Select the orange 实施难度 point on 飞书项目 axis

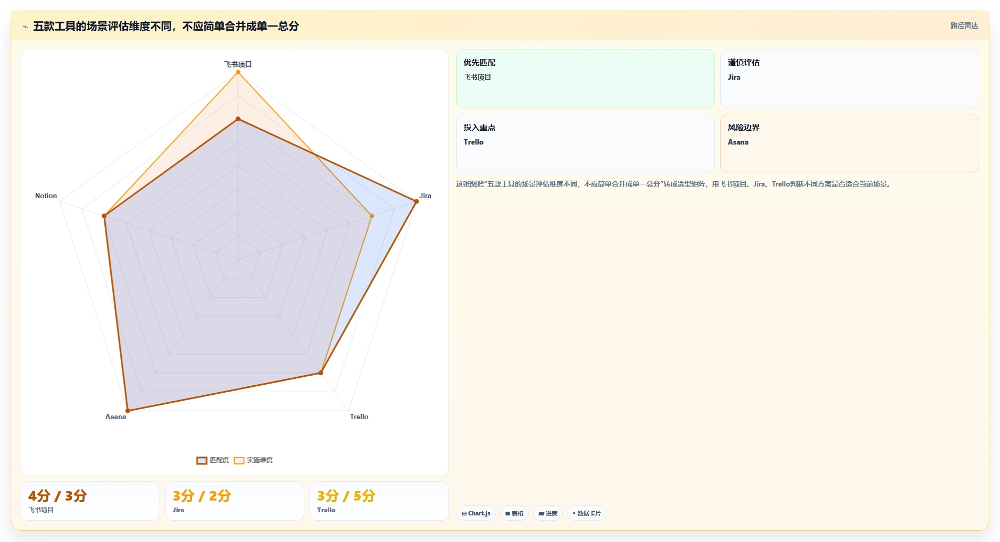[x=238, y=72]
